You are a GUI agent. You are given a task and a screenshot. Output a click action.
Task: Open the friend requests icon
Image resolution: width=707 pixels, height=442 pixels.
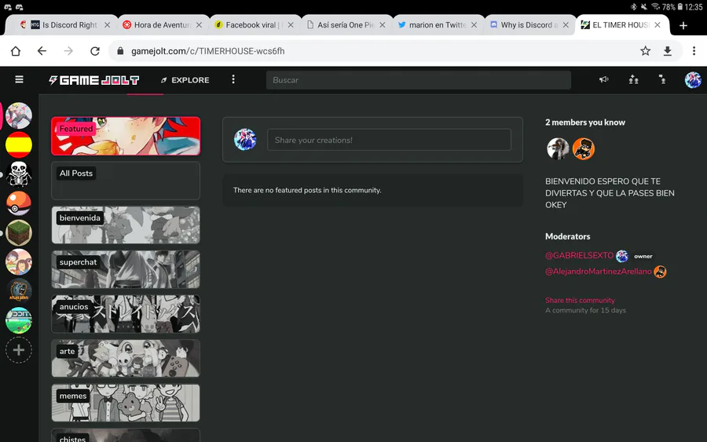click(x=633, y=80)
